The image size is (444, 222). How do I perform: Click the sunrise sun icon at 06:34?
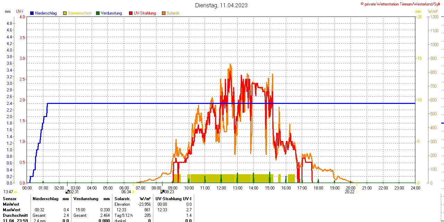tap(133, 192)
